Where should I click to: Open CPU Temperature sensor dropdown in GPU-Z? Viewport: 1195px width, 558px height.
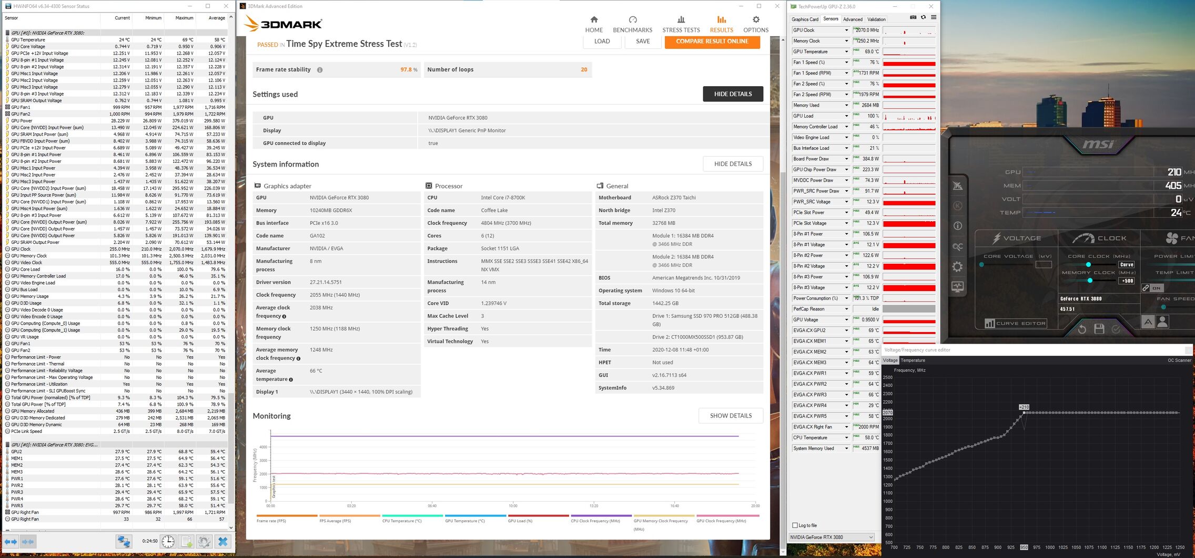coord(846,438)
